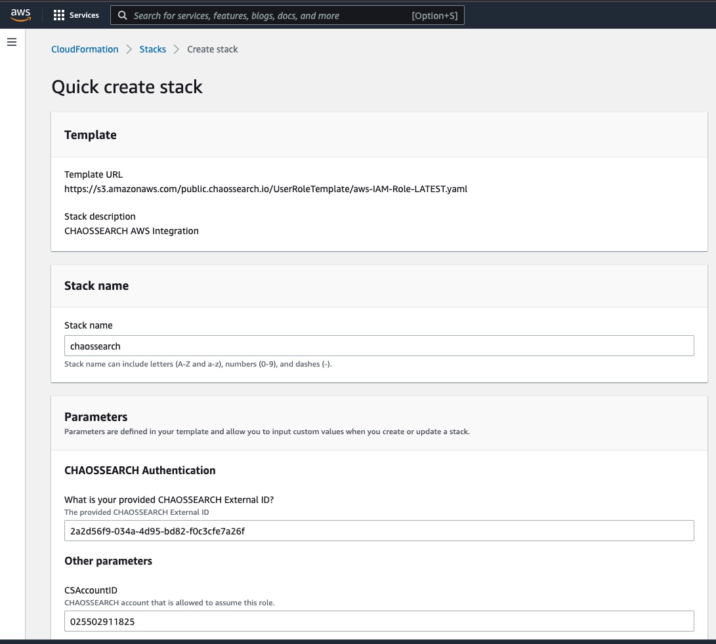
Task: Click the Services menu label
Action: pos(84,15)
